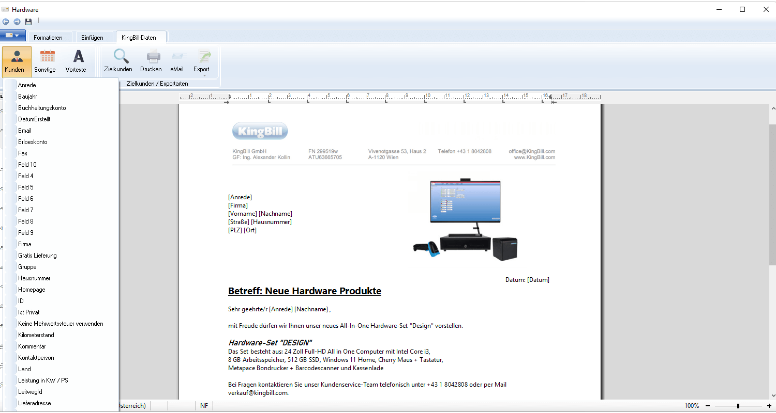This screenshot has width=776, height=413.
Task: Click the heading Betreff: Neue Hardware Produkte
Action: coord(305,291)
